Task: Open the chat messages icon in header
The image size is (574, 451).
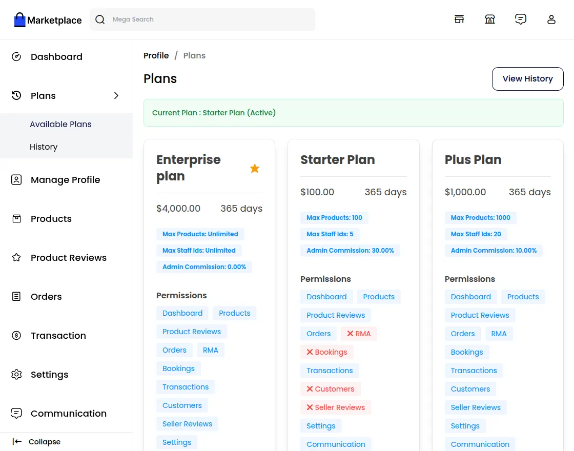Action: pos(520,19)
